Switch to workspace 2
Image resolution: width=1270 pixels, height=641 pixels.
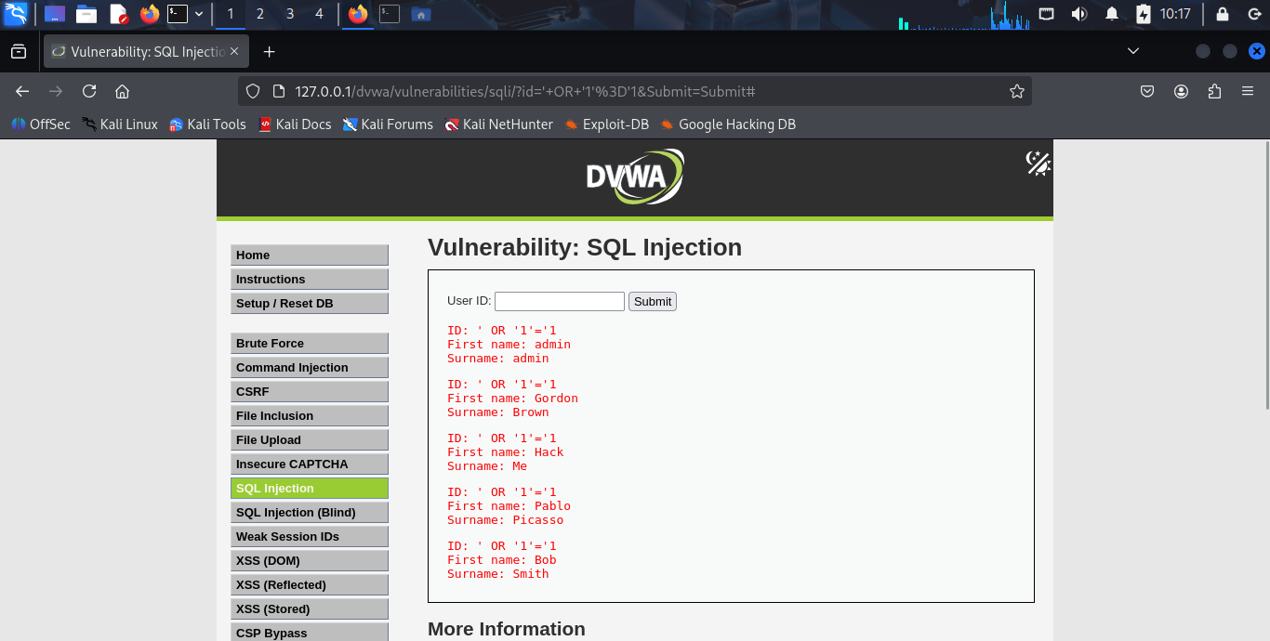click(x=260, y=14)
